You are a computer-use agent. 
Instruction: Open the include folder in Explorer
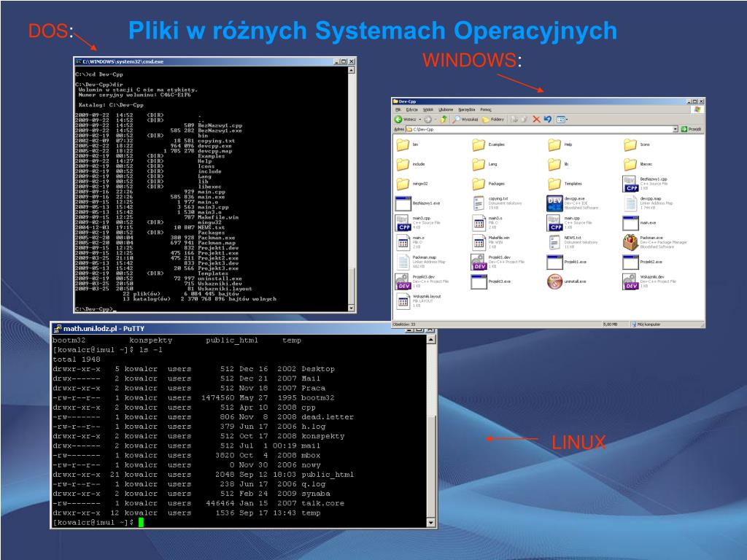pos(403,164)
